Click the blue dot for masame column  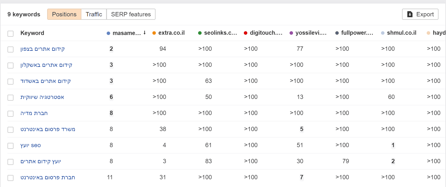[108, 33]
